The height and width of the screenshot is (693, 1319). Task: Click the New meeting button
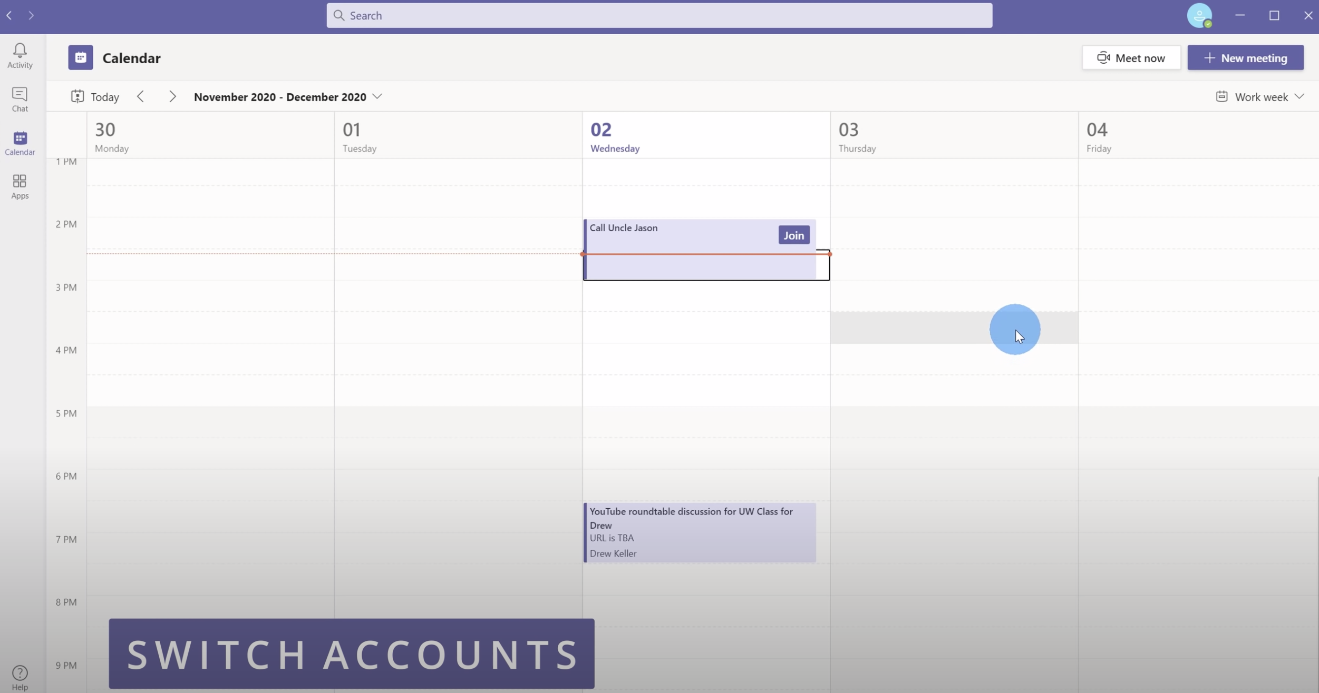(1245, 57)
